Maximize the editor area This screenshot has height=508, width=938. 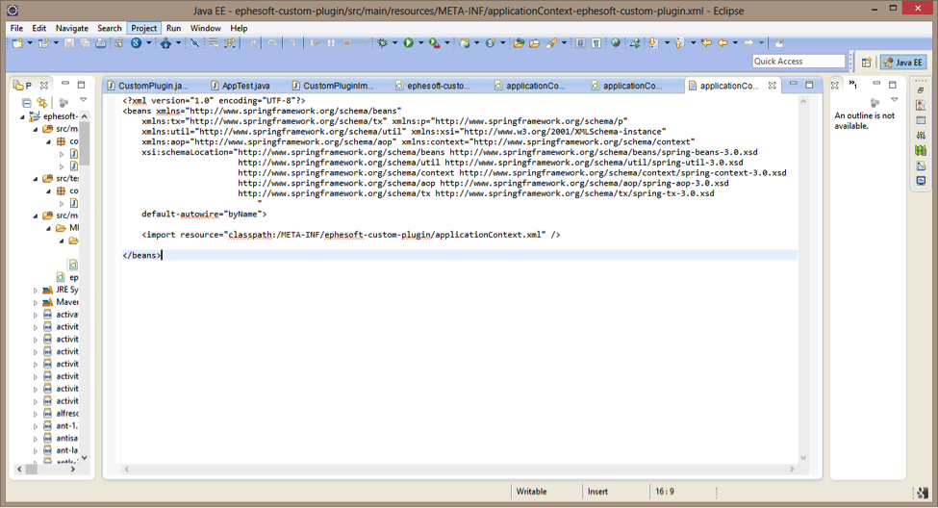809,85
